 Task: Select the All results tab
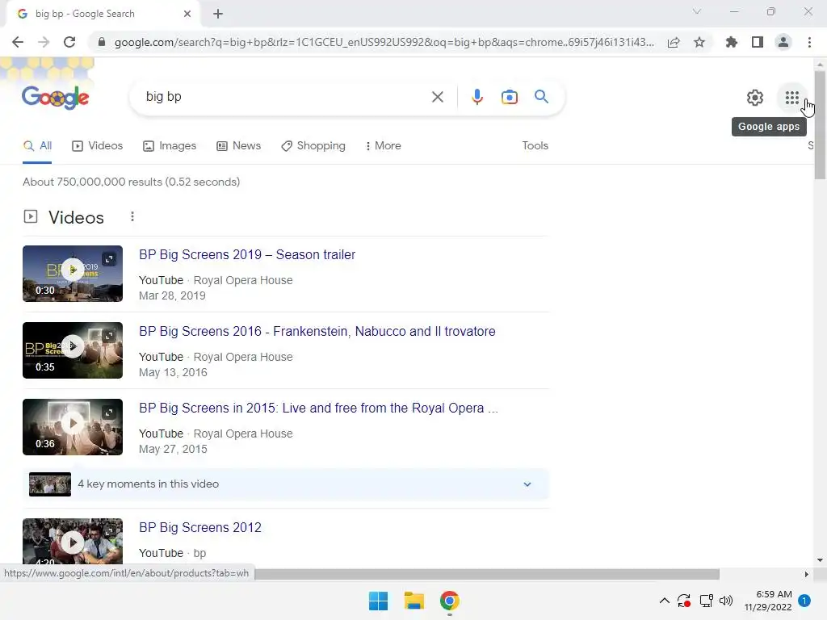click(x=37, y=146)
